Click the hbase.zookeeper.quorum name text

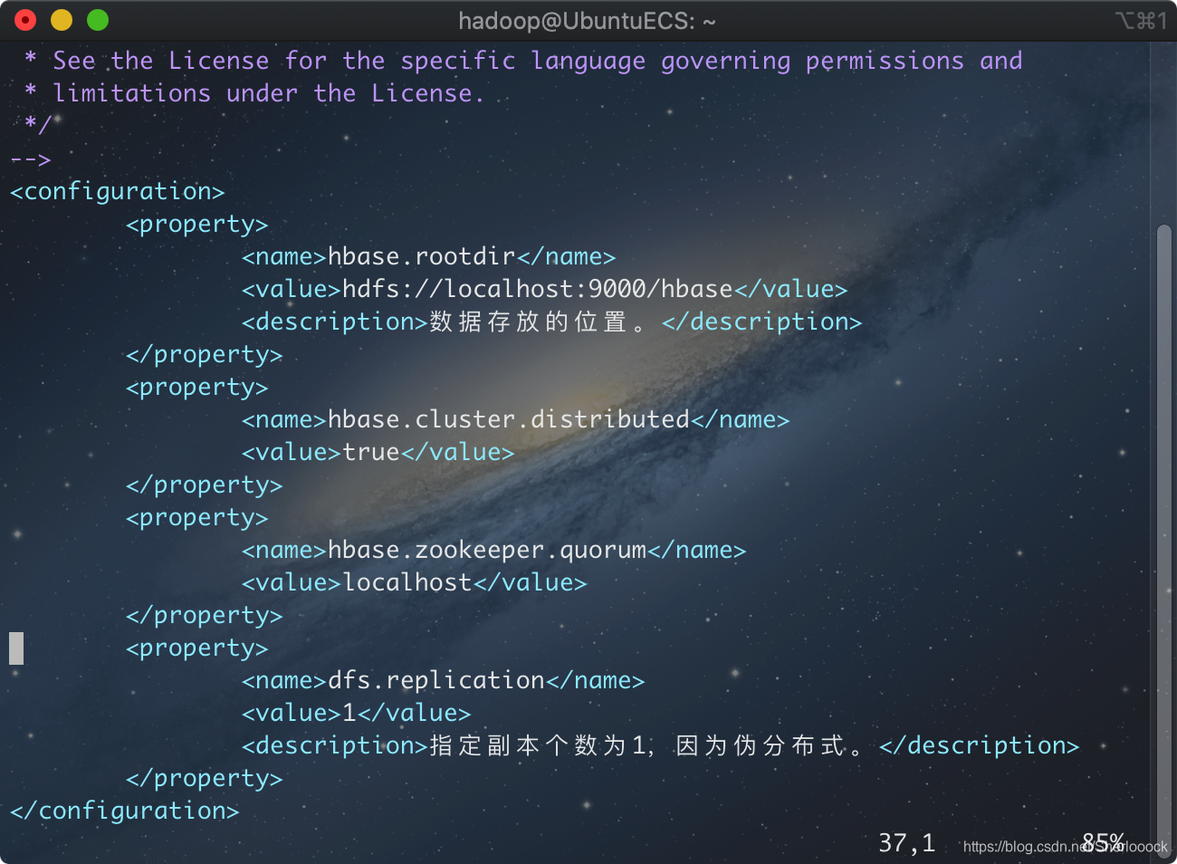coord(487,550)
